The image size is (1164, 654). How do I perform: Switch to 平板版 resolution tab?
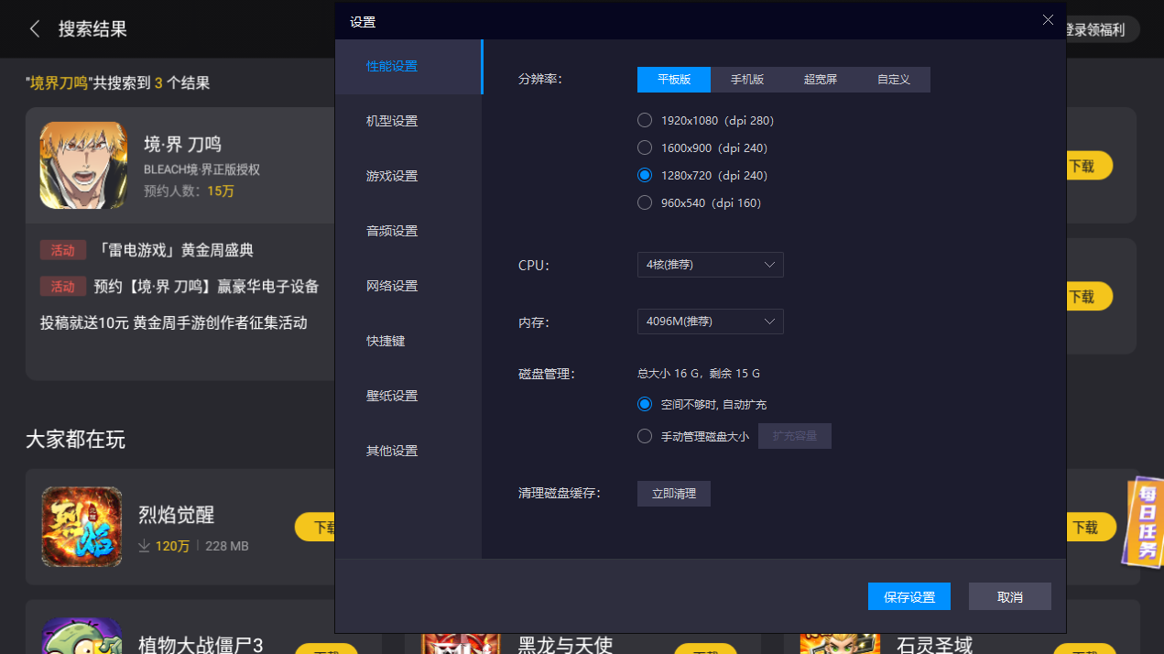pyautogui.click(x=674, y=80)
